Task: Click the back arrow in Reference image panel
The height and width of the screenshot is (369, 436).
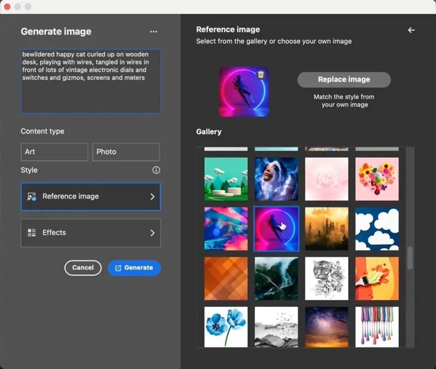Action: point(411,30)
